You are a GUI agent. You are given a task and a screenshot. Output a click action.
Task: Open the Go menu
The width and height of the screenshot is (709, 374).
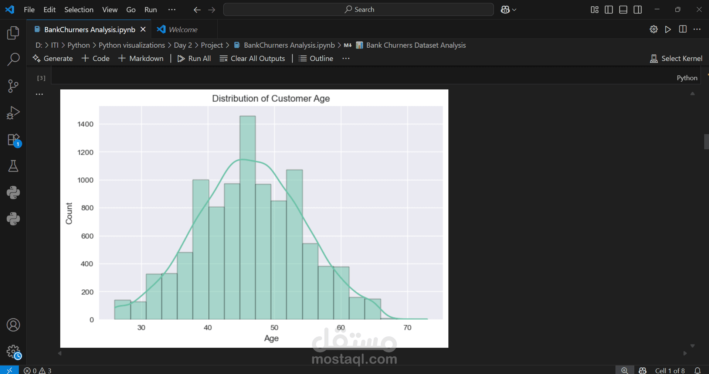point(131,10)
